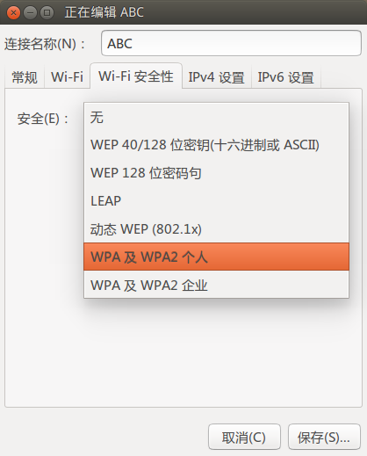Select the Wi-Fi 安全性 tab
The image size is (367, 456).
click(x=136, y=76)
